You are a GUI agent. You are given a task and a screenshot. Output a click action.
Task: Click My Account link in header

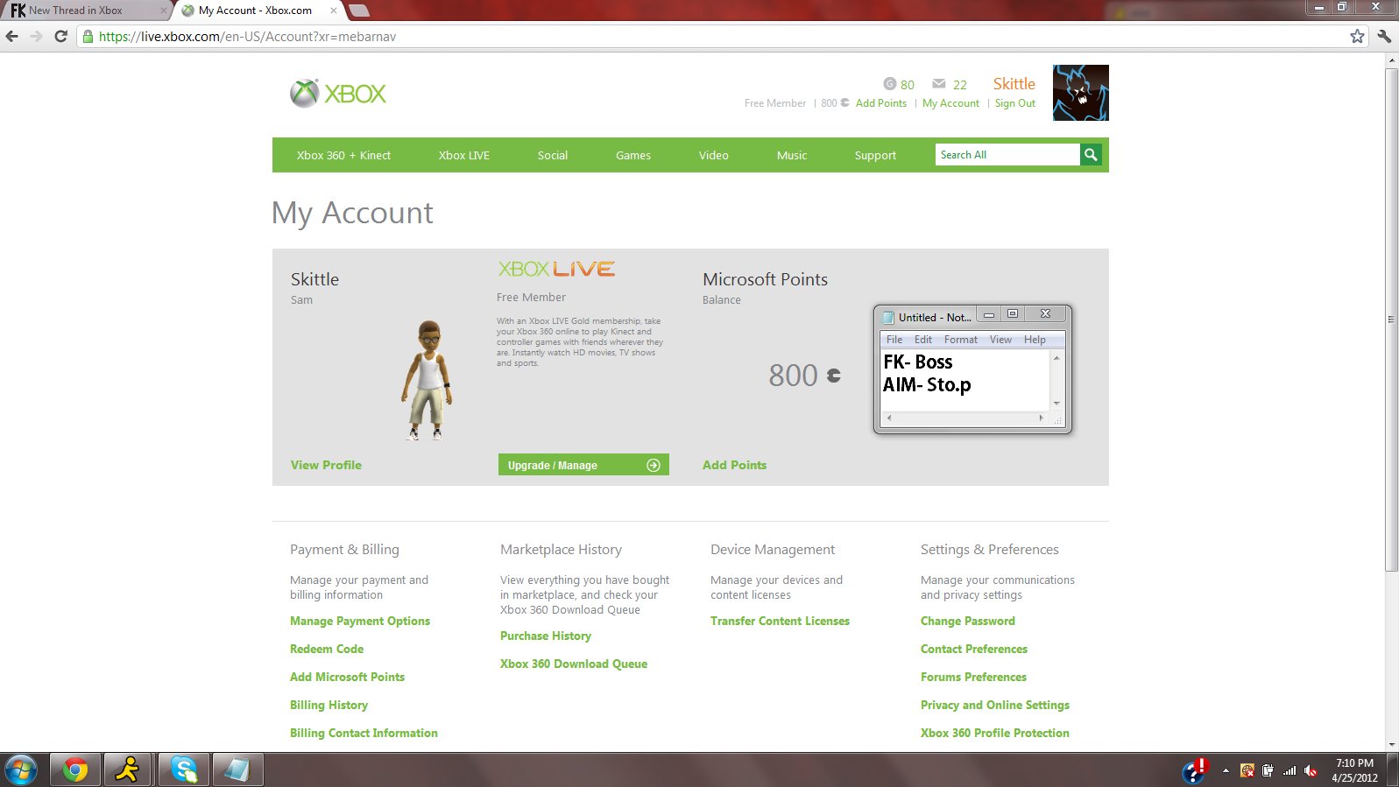[x=950, y=103]
